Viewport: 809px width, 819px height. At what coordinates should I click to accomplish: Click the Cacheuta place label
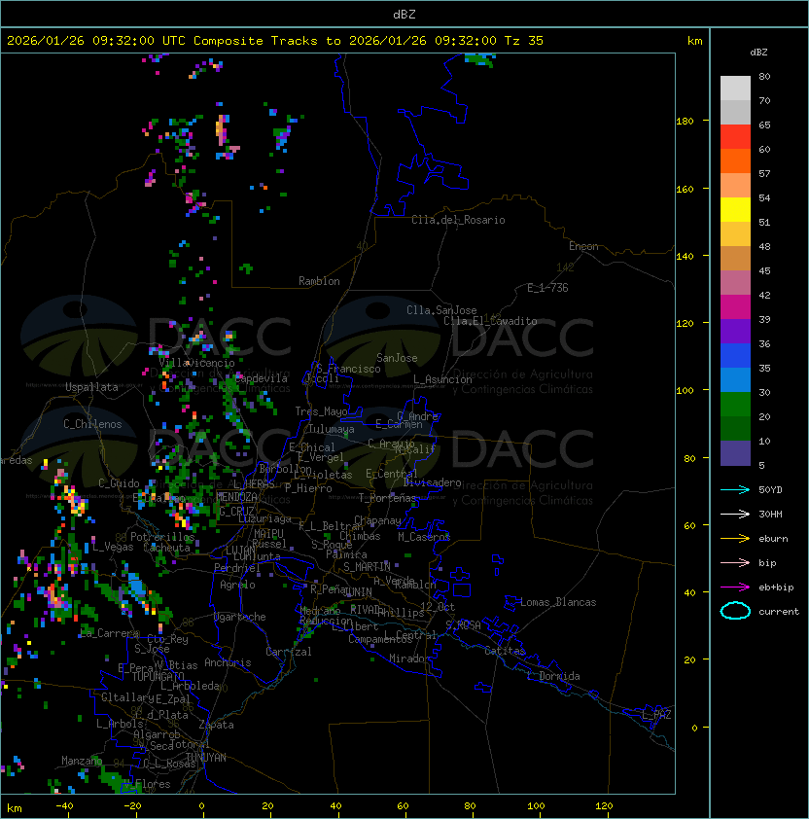pos(166,548)
